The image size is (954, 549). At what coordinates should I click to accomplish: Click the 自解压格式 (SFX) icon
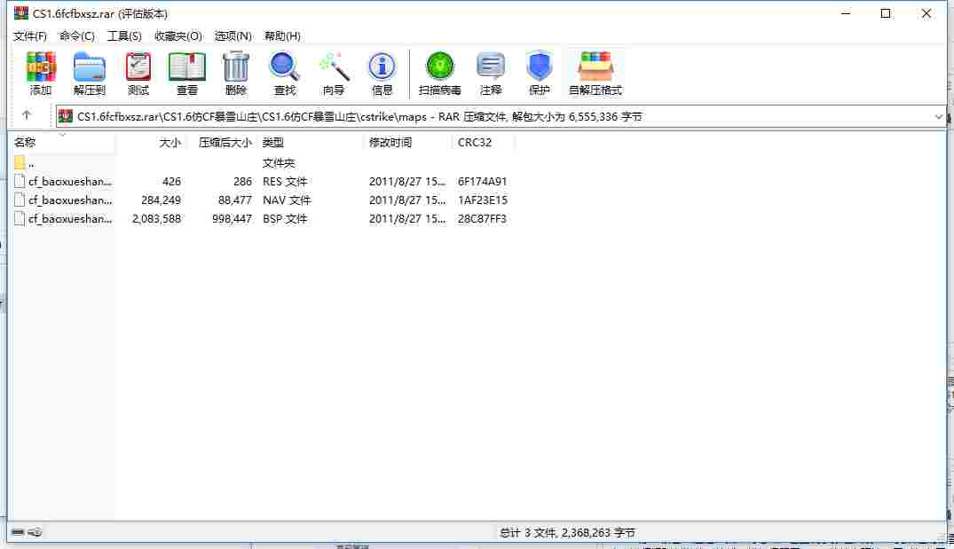point(595,73)
